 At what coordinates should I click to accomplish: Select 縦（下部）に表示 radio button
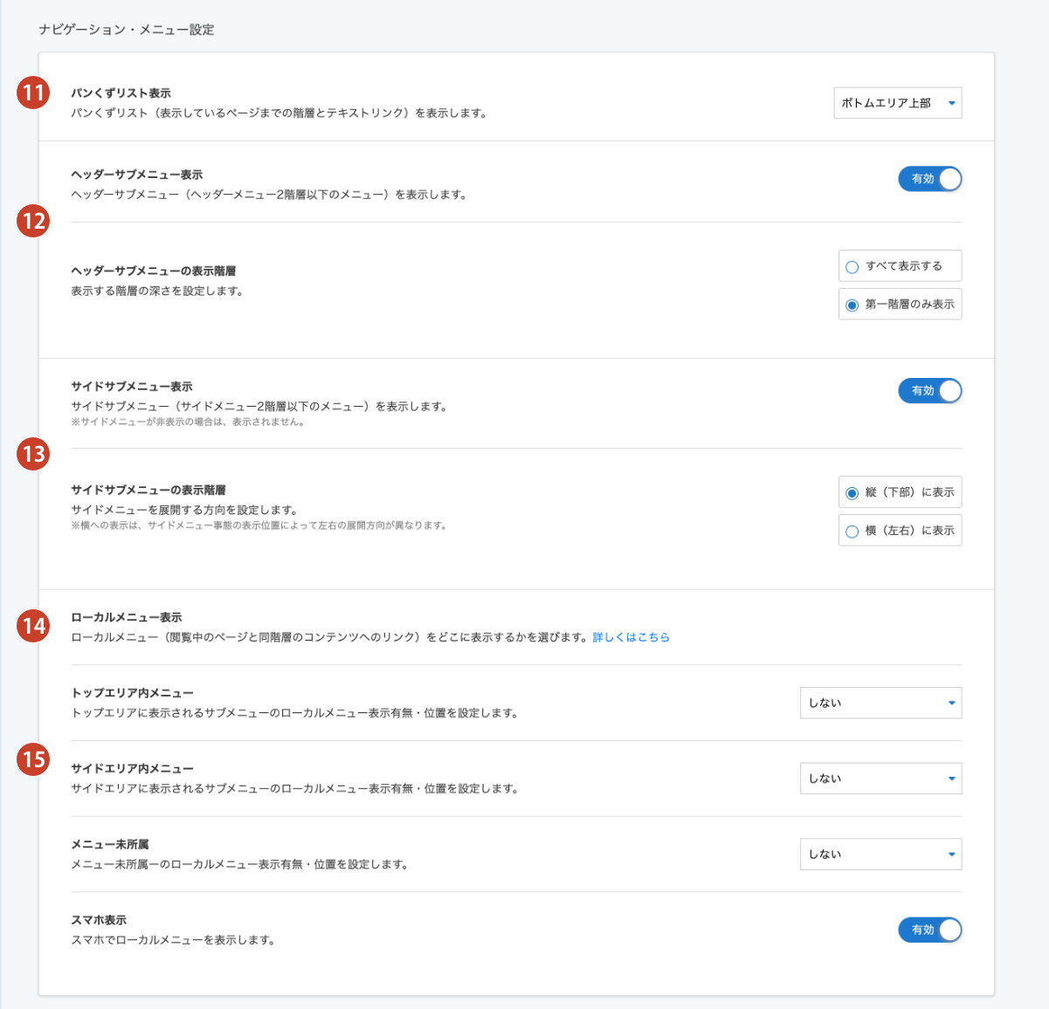pyautogui.click(x=852, y=493)
